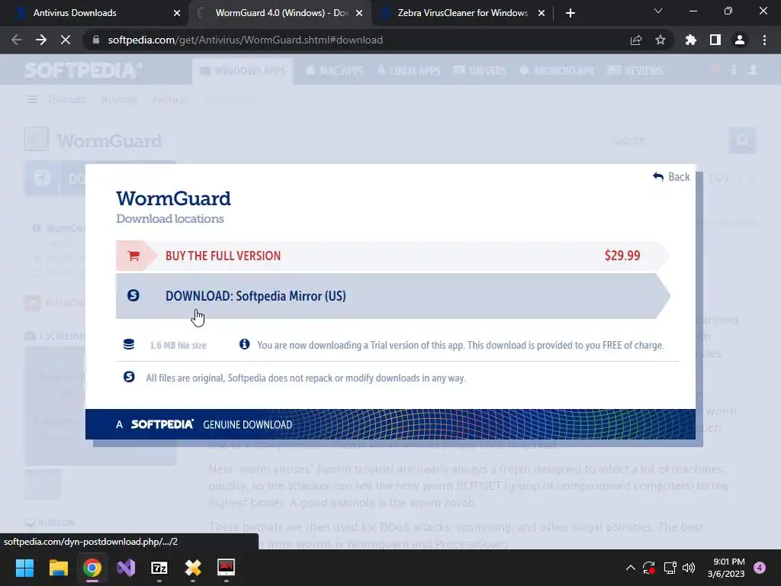The width and height of the screenshot is (781, 586).
Task: Click the share this page icon
Action: tap(636, 40)
